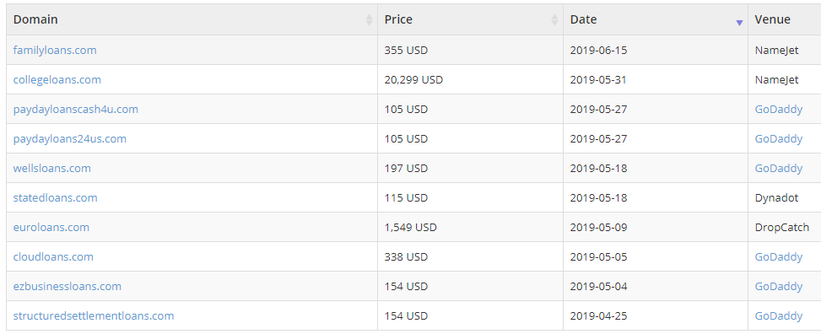Open collegeloans.com domain link
The height and width of the screenshot is (334, 821).
point(57,79)
